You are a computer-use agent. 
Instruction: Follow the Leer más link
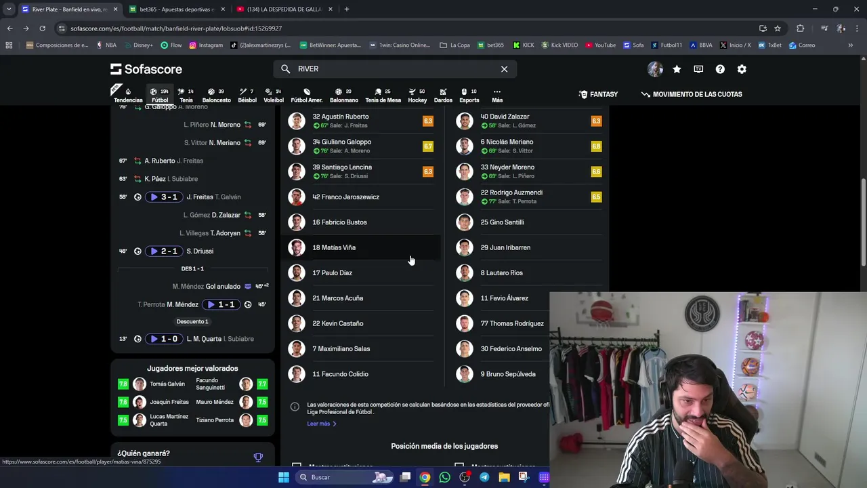pos(322,424)
